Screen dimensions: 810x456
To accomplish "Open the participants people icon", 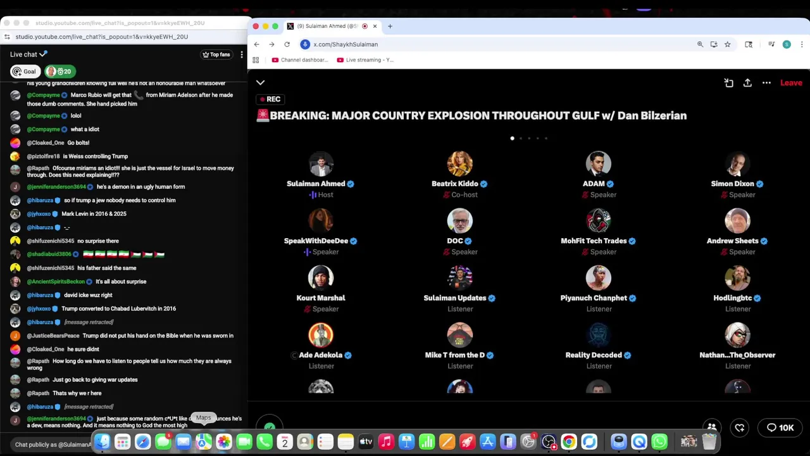I will (x=712, y=427).
